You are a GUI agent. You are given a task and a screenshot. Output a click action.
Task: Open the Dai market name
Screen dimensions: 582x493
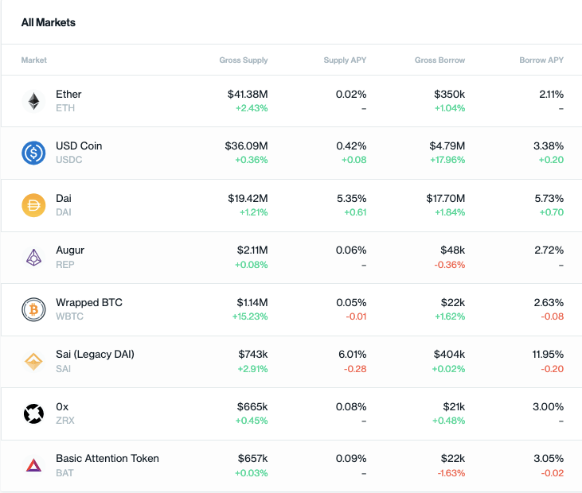64,198
